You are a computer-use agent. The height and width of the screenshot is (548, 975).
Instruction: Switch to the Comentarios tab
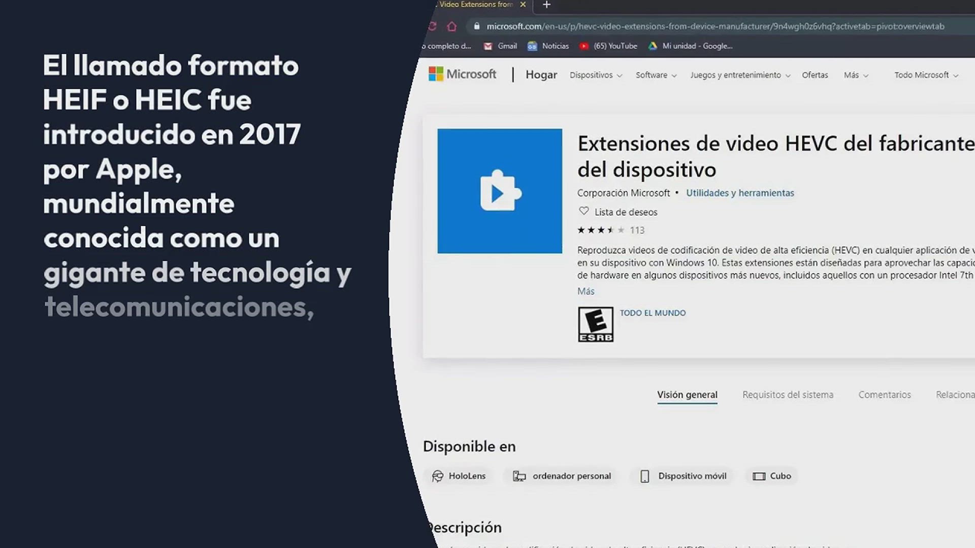[x=884, y=395]
